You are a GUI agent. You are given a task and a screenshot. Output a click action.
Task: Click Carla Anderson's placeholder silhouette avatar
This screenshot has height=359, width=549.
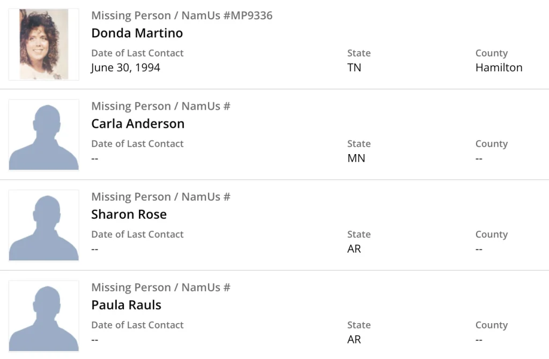[44, 135]
